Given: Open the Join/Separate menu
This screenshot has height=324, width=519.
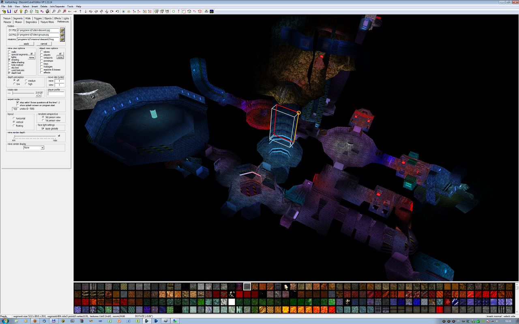Looking at the screenshot, I should tap(57, 6).
